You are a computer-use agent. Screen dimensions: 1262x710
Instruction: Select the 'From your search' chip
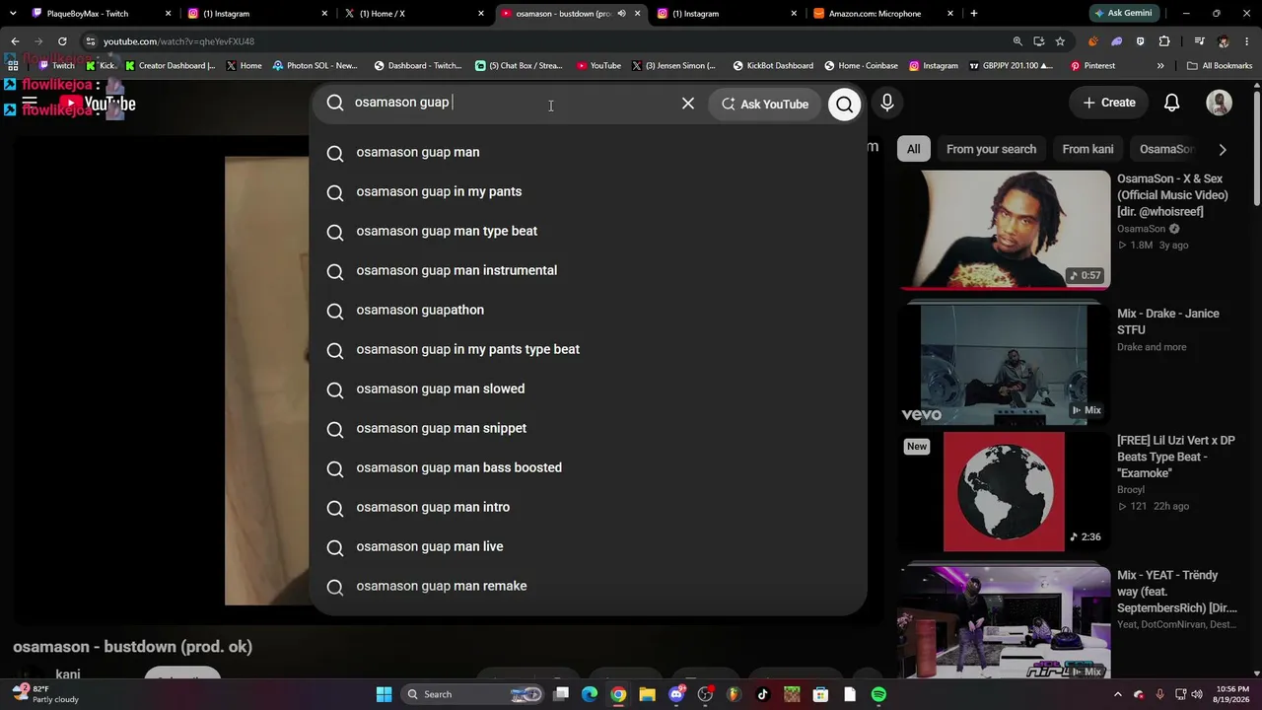[x=991, y=149]
